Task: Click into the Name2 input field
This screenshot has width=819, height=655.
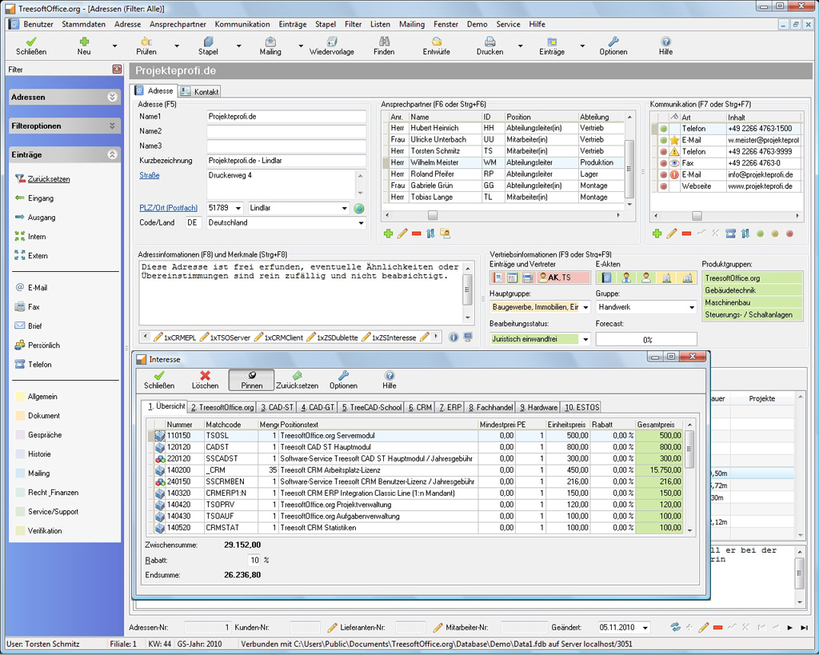Action: 286,131
